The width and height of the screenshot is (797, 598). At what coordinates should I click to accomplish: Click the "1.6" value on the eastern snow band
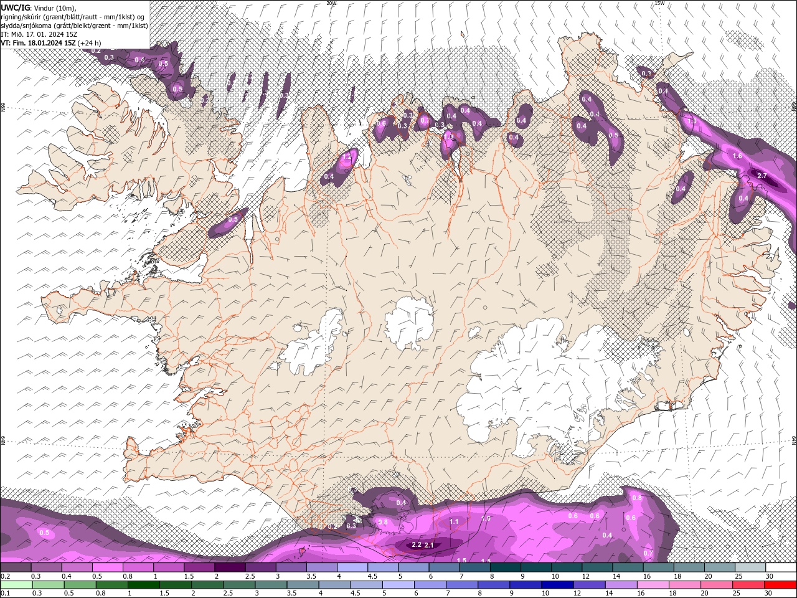[x=737, y=156]
